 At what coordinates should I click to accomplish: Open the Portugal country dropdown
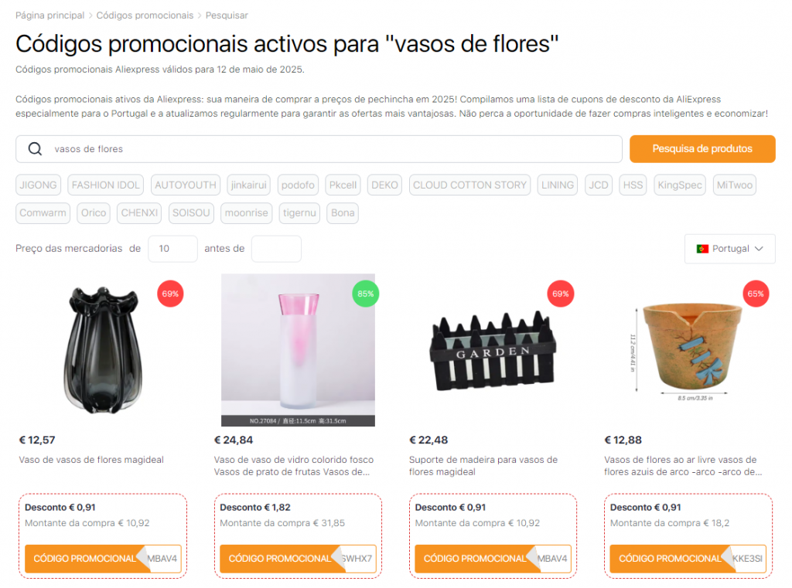coord(730,249)
